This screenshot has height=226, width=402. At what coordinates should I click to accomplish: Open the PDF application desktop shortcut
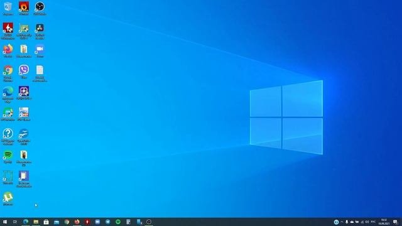pos(24,114)
